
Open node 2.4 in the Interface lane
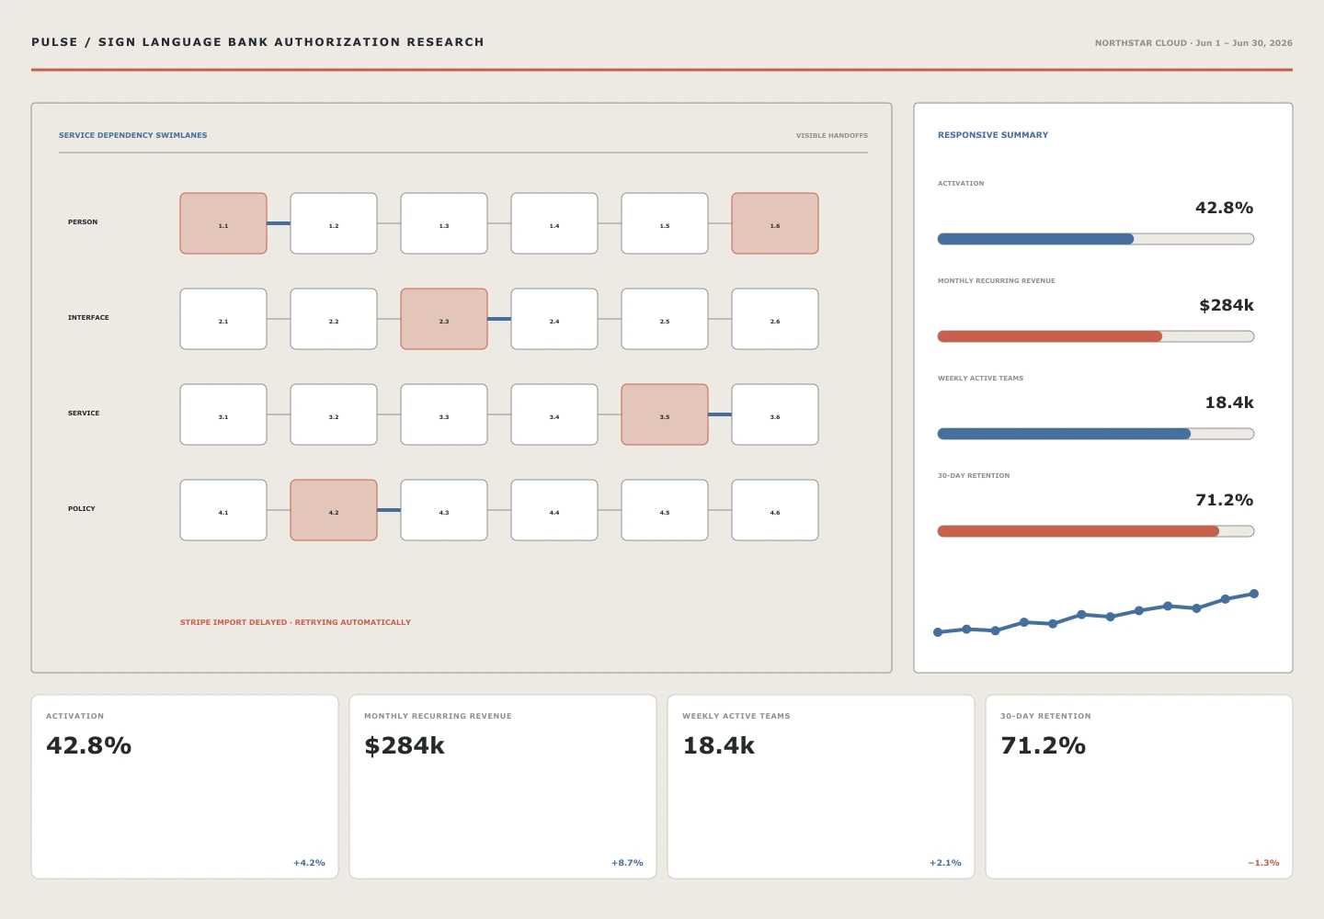[x=554, y=319]
